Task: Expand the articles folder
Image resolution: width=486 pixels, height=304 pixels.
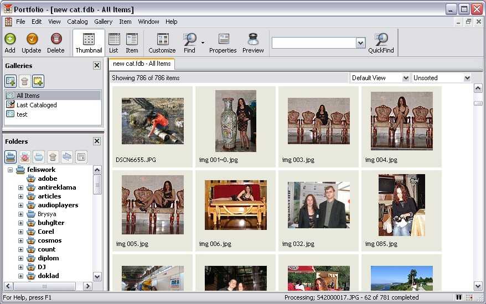Action: click(20, 196)
